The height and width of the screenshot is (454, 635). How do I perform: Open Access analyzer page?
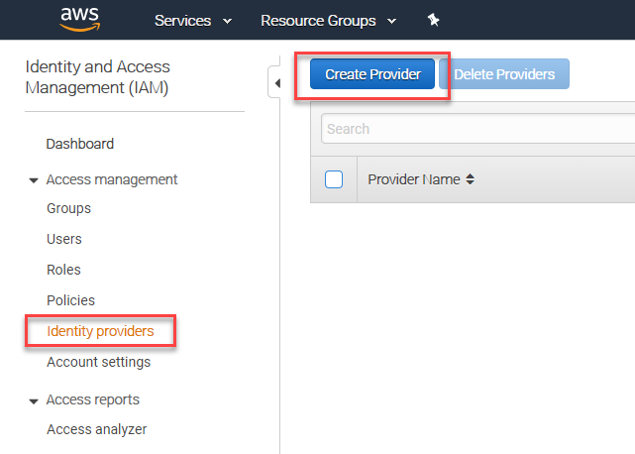coord(96,429)
